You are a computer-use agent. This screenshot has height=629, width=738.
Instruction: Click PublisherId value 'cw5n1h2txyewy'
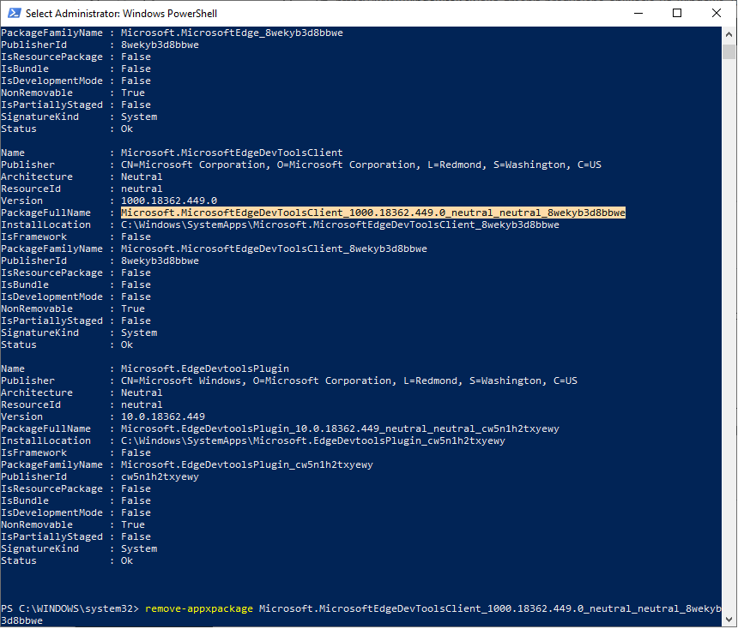pyautogui.click(x=160, y=476)
